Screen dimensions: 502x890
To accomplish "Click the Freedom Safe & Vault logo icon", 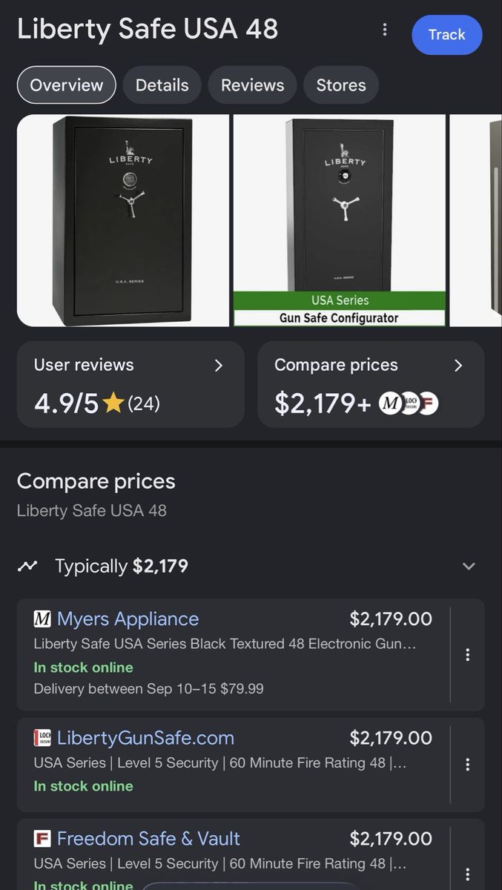I will coord(42,839).
